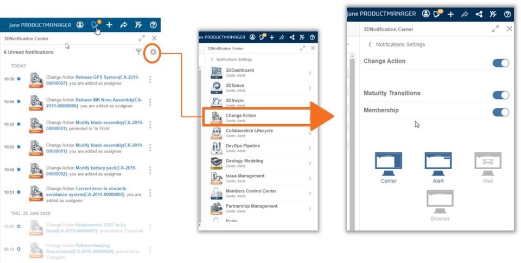
Task: Click the Geology Modeling app icon
Action: point(217,163)
